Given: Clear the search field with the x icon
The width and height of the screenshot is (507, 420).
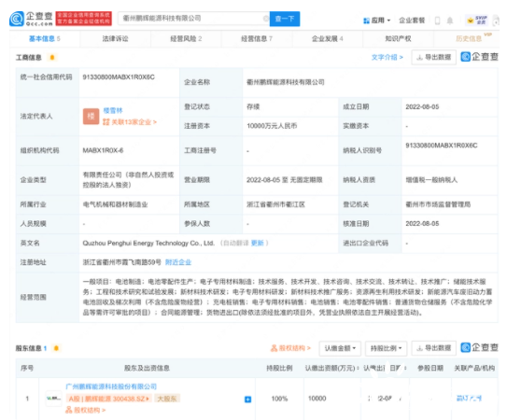Looking at the screenshot, I should click(x=266, y=19).
